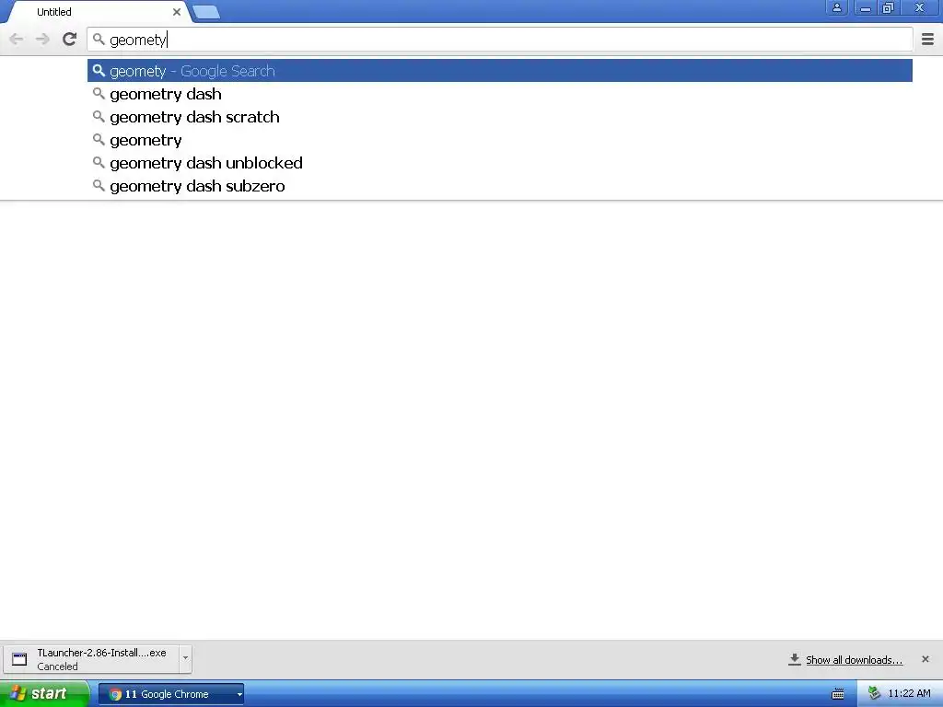The image size is (943, 707).
Task: Restore down the Chrome window
Action: [x=888, y=7]
